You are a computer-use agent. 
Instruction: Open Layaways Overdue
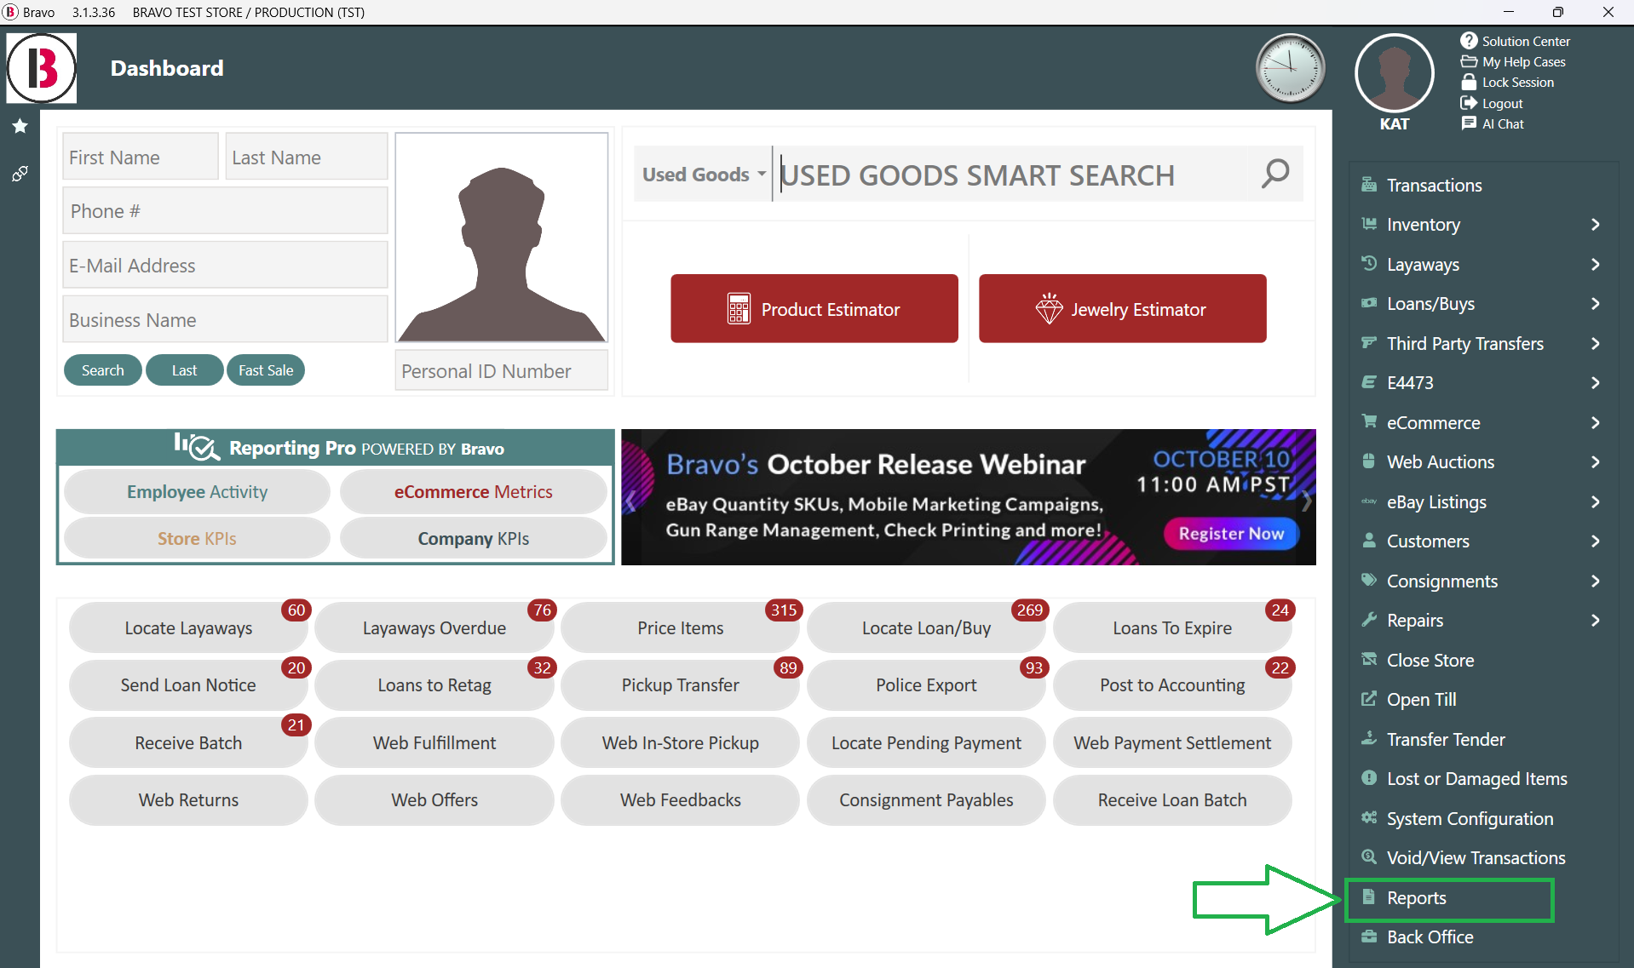point(434,627)
